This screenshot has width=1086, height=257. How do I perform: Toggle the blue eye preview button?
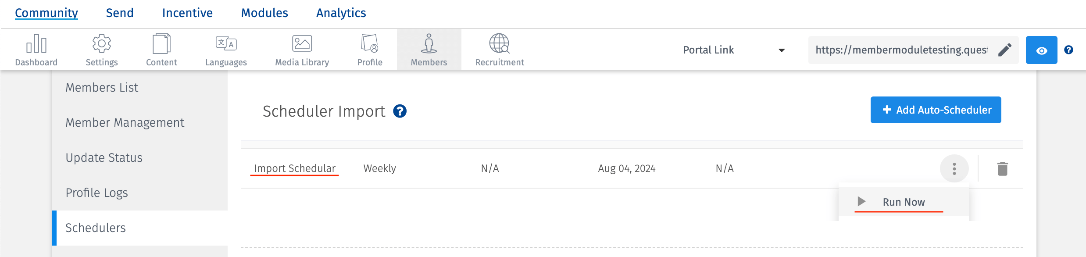pos(1042,50)
